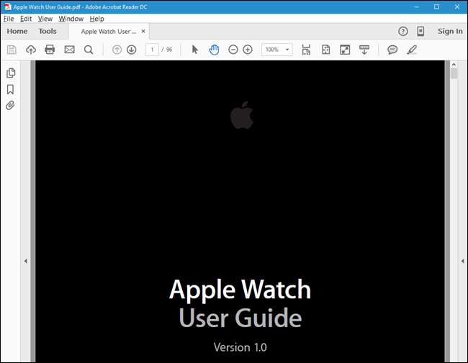Toggle Read mode keyboard icon
Screen dimensions: 468x363
coord(364,50)
